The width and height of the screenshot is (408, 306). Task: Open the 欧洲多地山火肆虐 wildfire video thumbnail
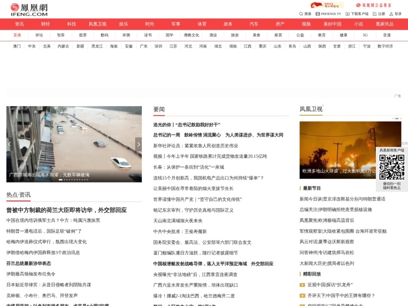click(350, 150)
